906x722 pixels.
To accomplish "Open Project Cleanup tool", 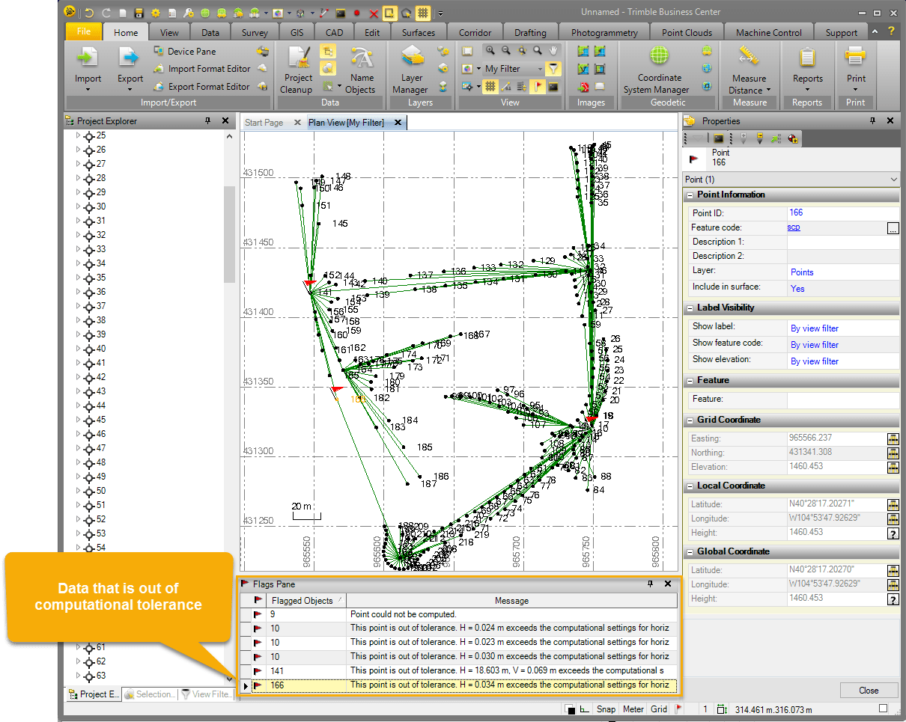I will coord(298,70).
